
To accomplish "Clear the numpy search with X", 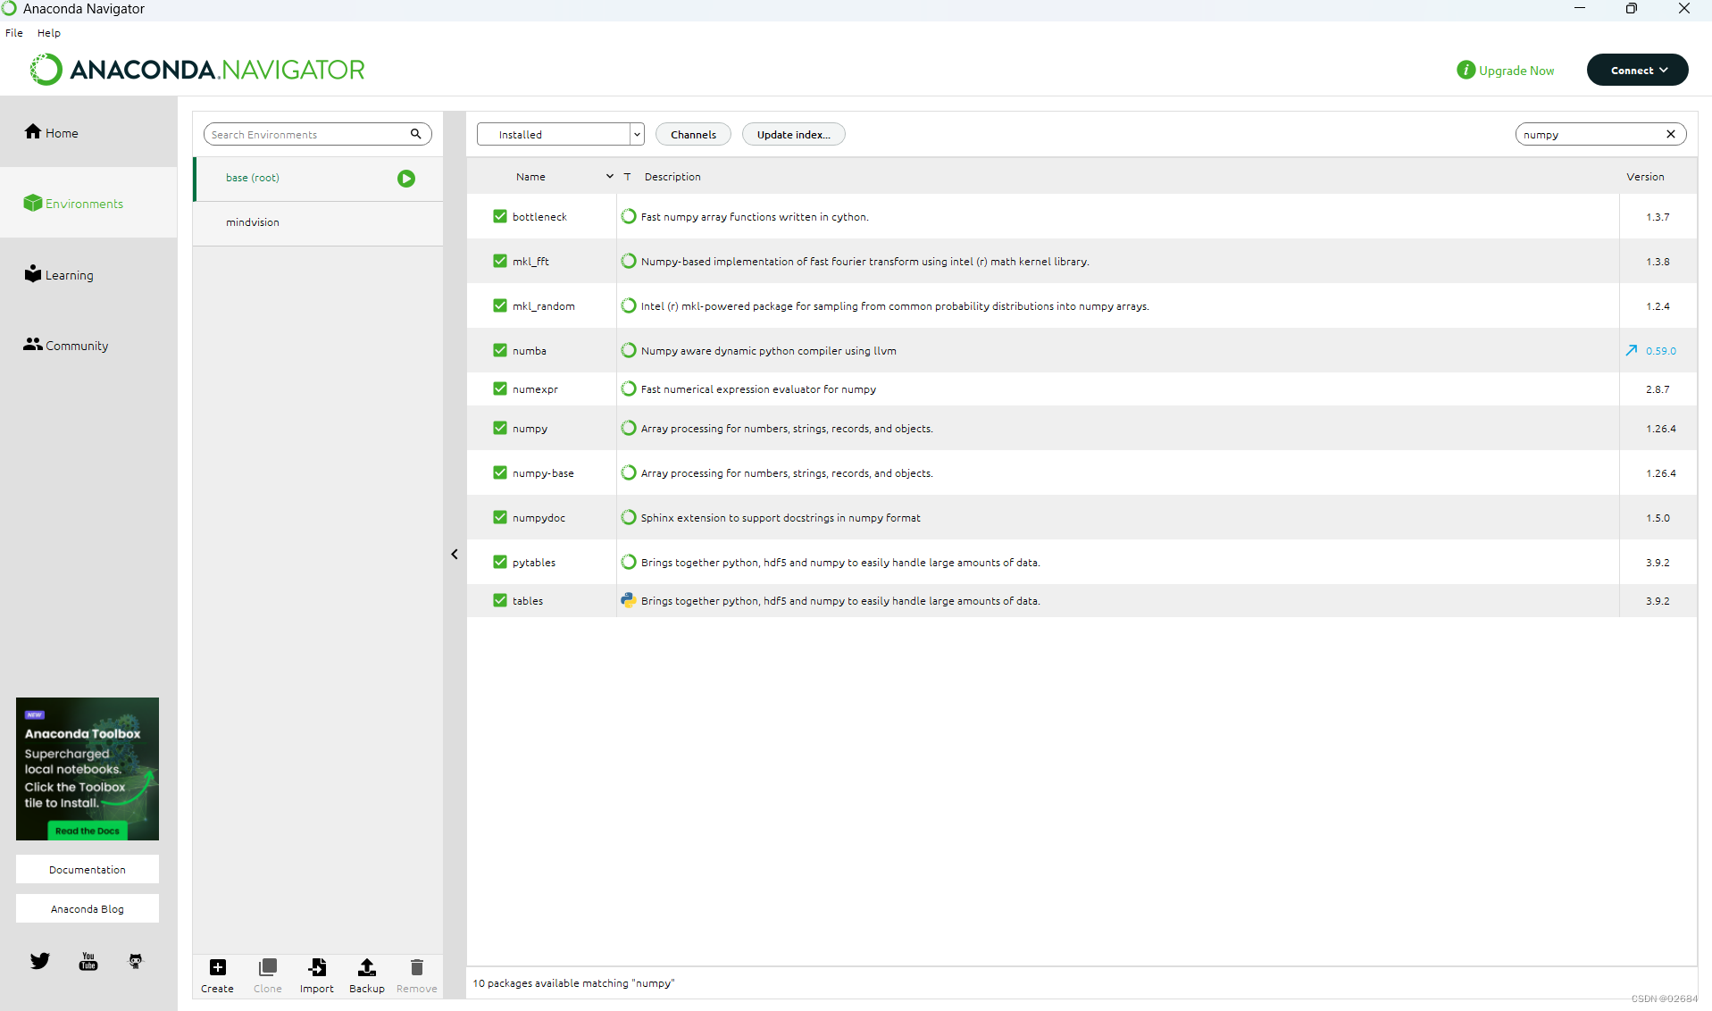I will [1671, 134].
